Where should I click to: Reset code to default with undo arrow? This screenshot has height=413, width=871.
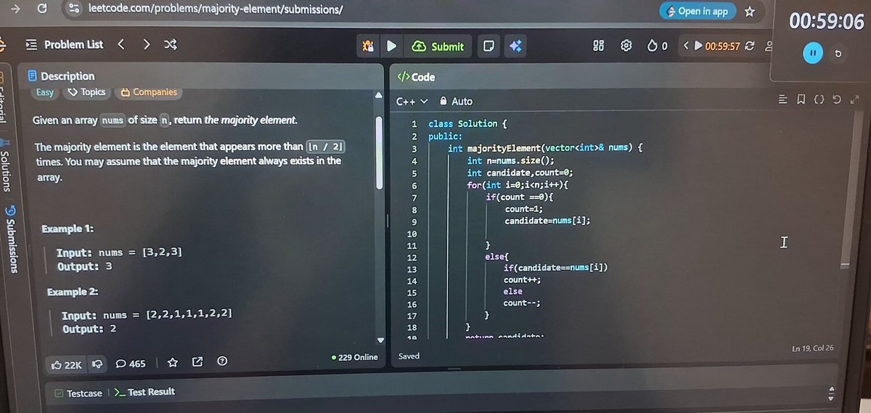(835, 99)
